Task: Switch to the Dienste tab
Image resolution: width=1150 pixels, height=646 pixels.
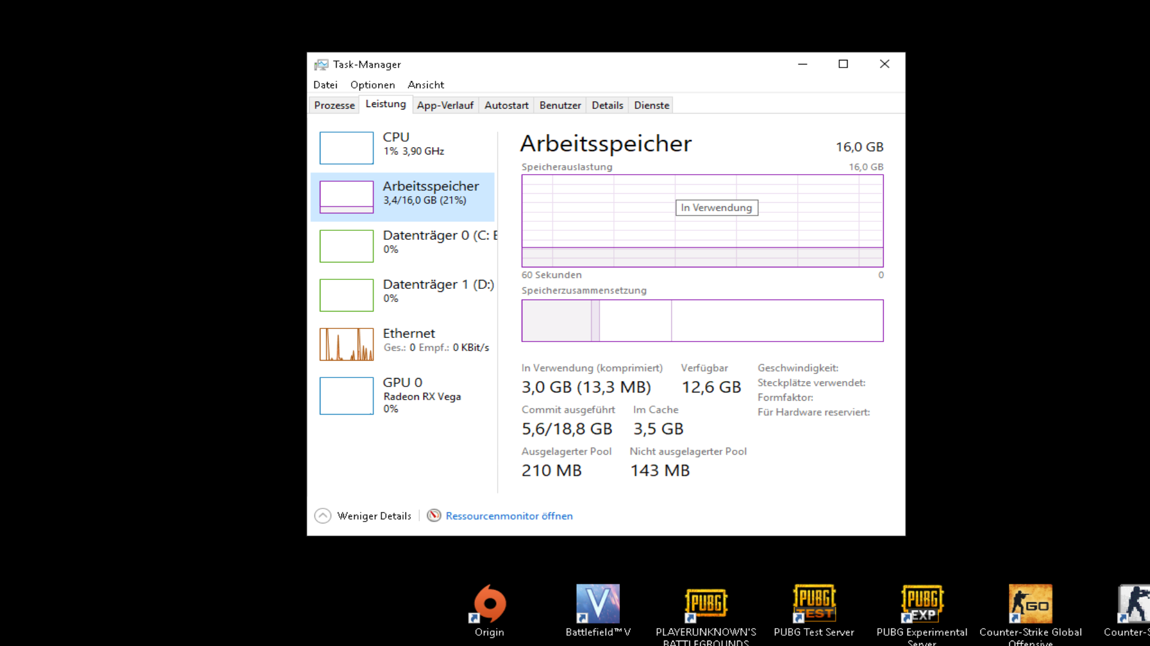Action: tap(652, 105)
